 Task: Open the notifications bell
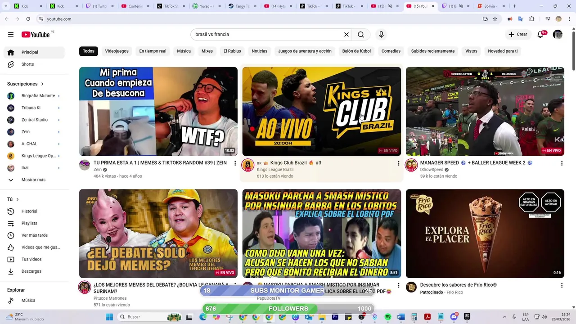coord(540,35)
